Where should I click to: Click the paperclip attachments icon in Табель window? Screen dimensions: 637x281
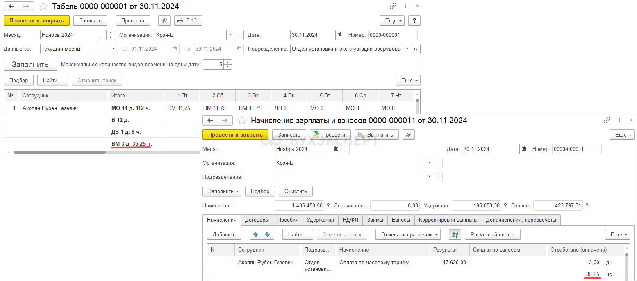pyautogui.click(x=164, y=21)
